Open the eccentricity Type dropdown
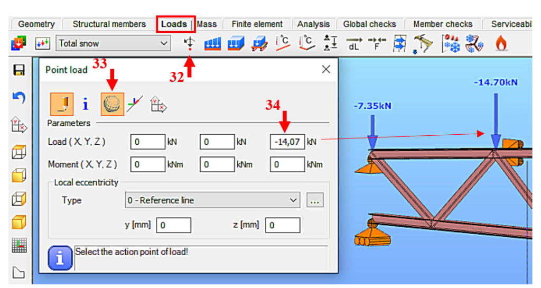 point(212,200)
